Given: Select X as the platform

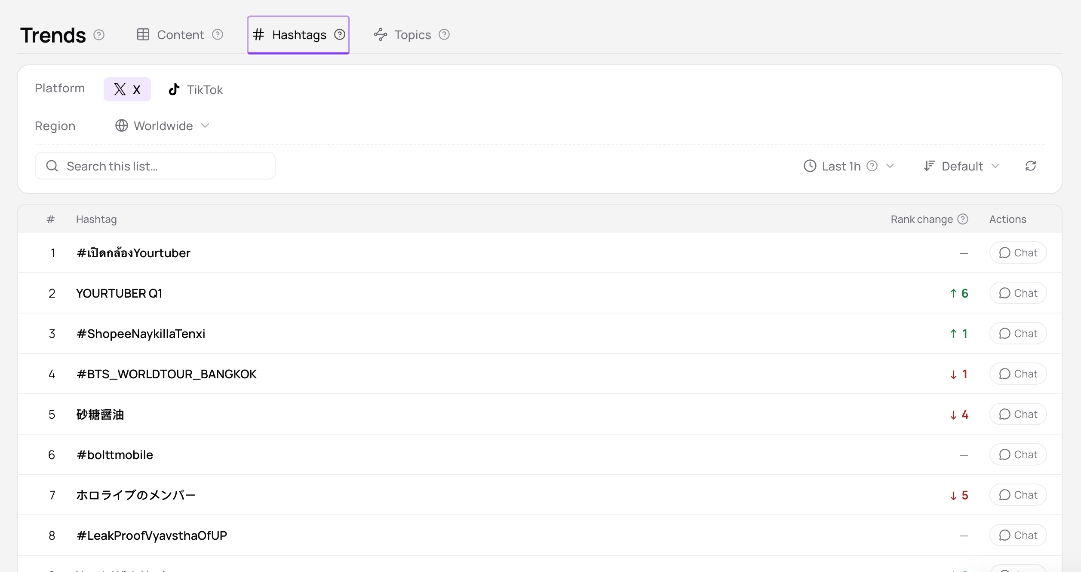Looking at the screenshot, I should 127,89.
